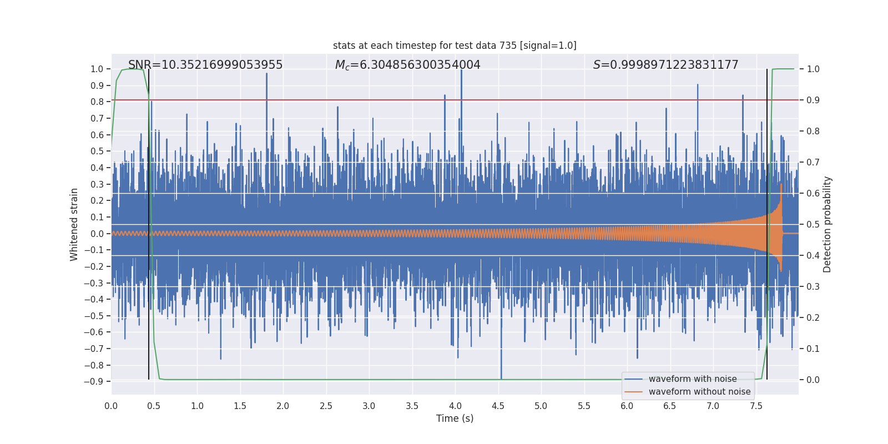Click the plot title mentioning test data 735
The width and height of the screenshot is (888, 444).
click(x=455, y=46)
